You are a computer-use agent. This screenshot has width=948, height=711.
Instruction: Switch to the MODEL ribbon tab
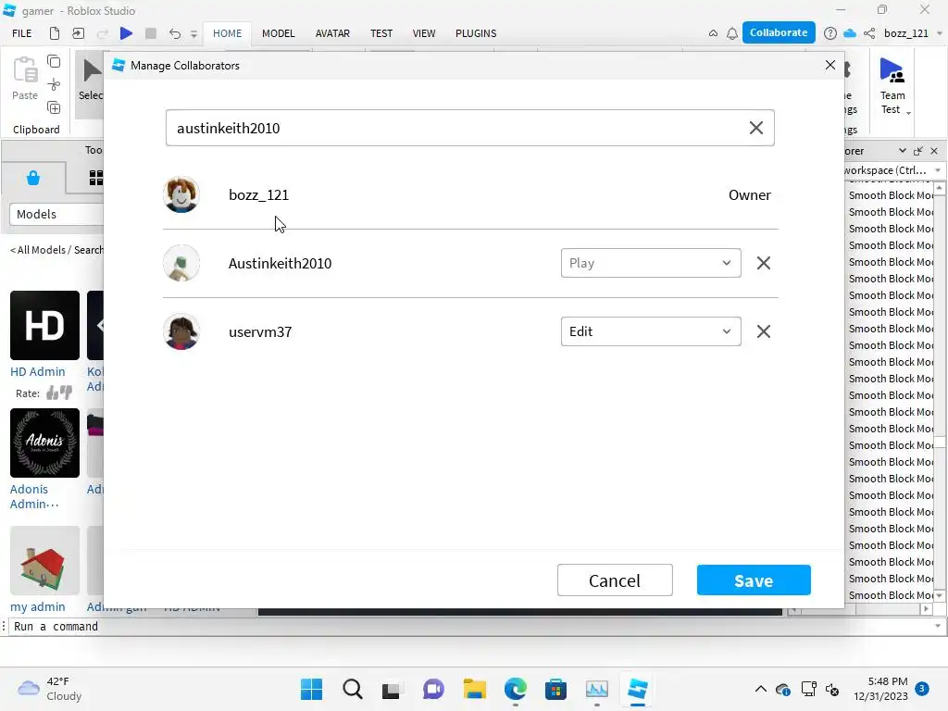coord(278,33)
